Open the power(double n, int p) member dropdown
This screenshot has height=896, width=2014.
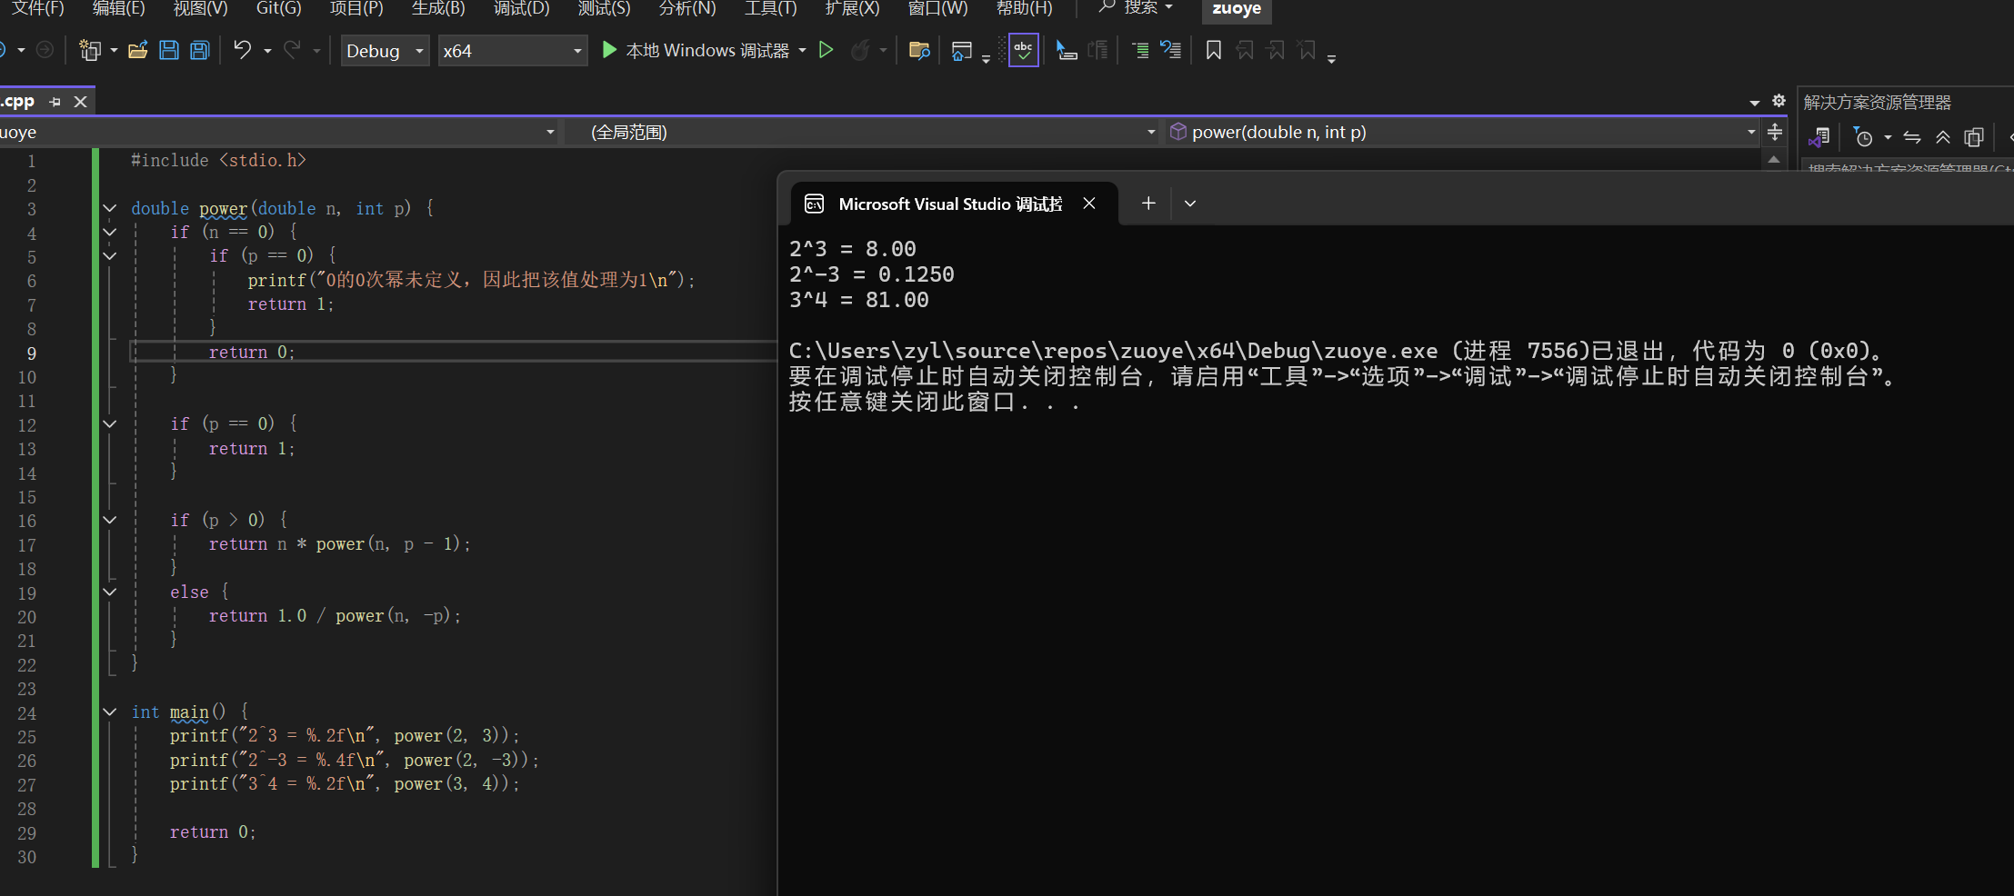point(1462,133)
